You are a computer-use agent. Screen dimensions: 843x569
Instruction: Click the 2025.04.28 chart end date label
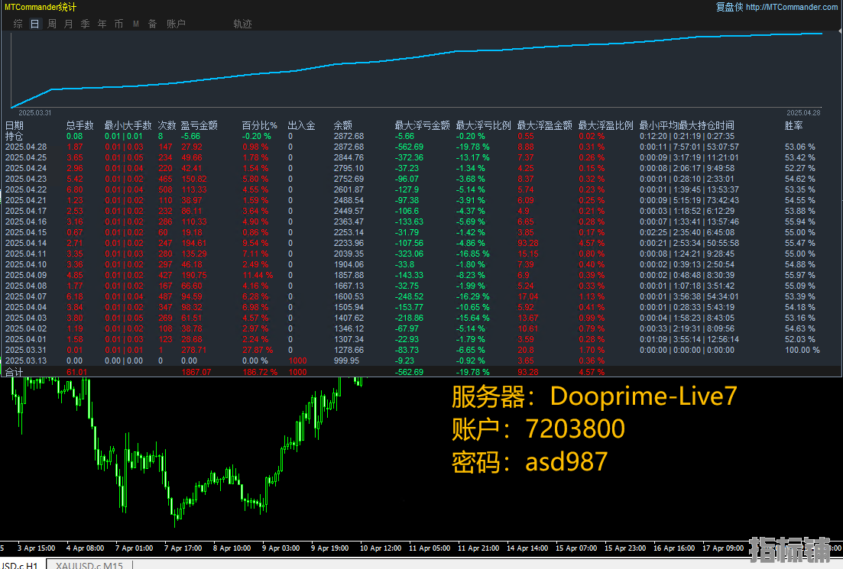click(x=804, y=113)
